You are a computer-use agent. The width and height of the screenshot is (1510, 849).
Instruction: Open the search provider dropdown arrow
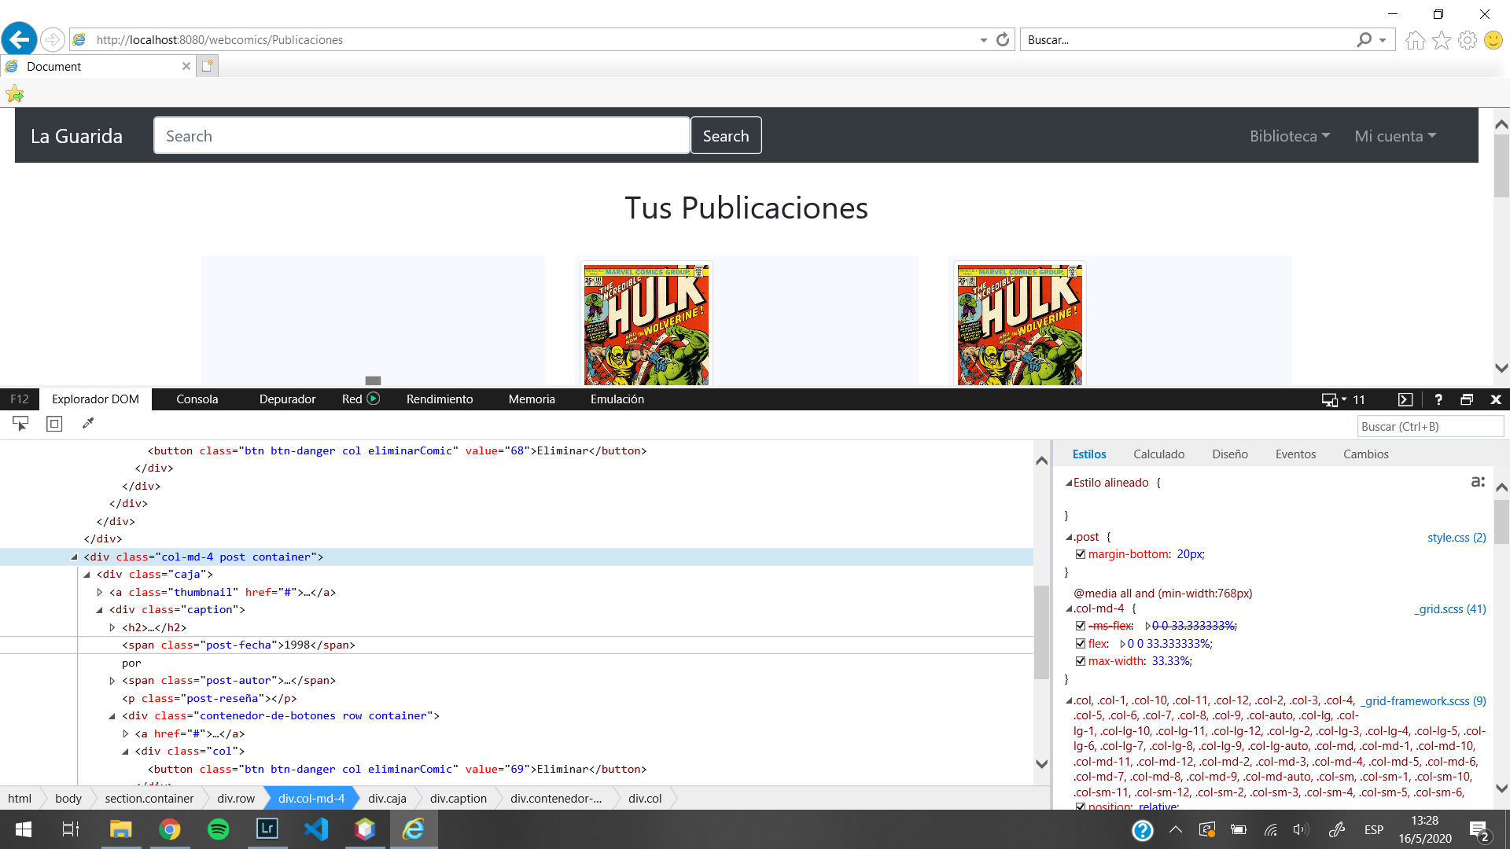(x=1383, y=40)
